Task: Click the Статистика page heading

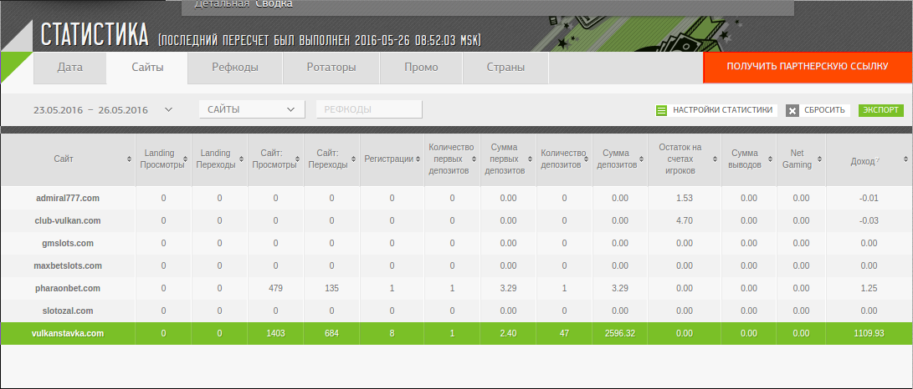Action: click(x=95, y=36)
